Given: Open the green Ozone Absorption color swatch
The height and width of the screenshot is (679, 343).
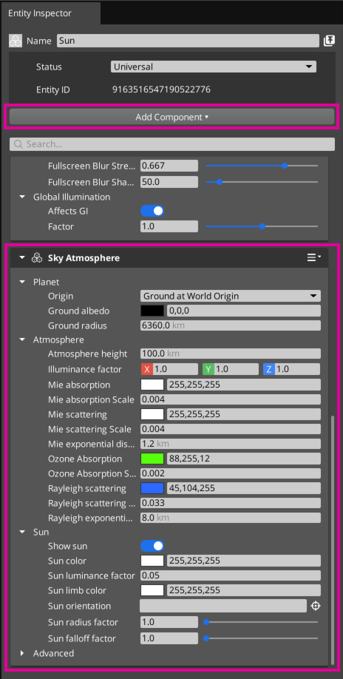Looking at the screenshot, I should [x=152, y=459].
